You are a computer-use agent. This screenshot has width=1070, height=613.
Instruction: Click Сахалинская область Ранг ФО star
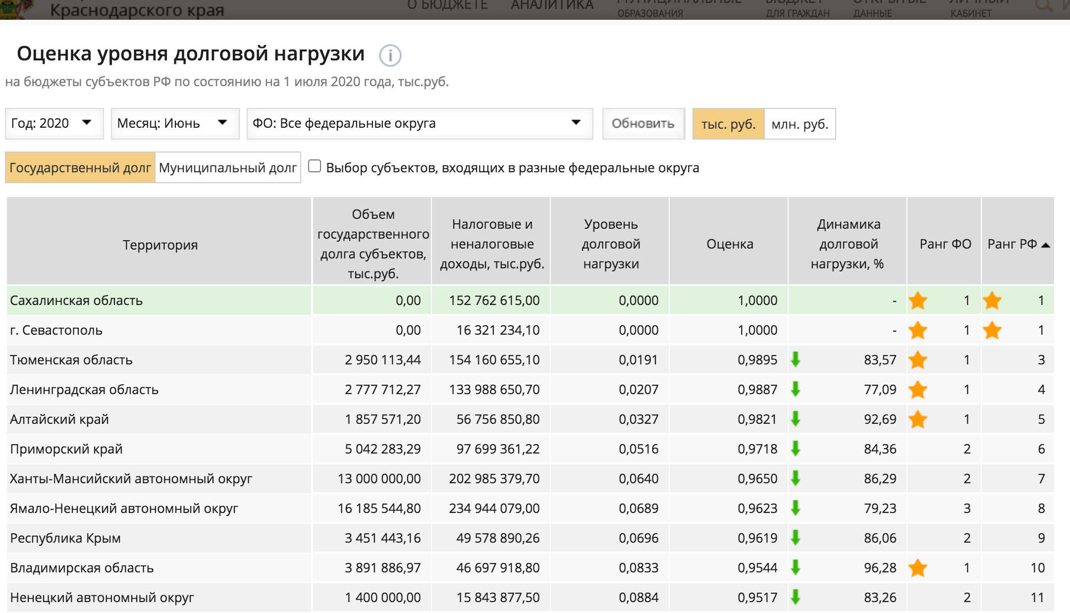click(918, 301)
